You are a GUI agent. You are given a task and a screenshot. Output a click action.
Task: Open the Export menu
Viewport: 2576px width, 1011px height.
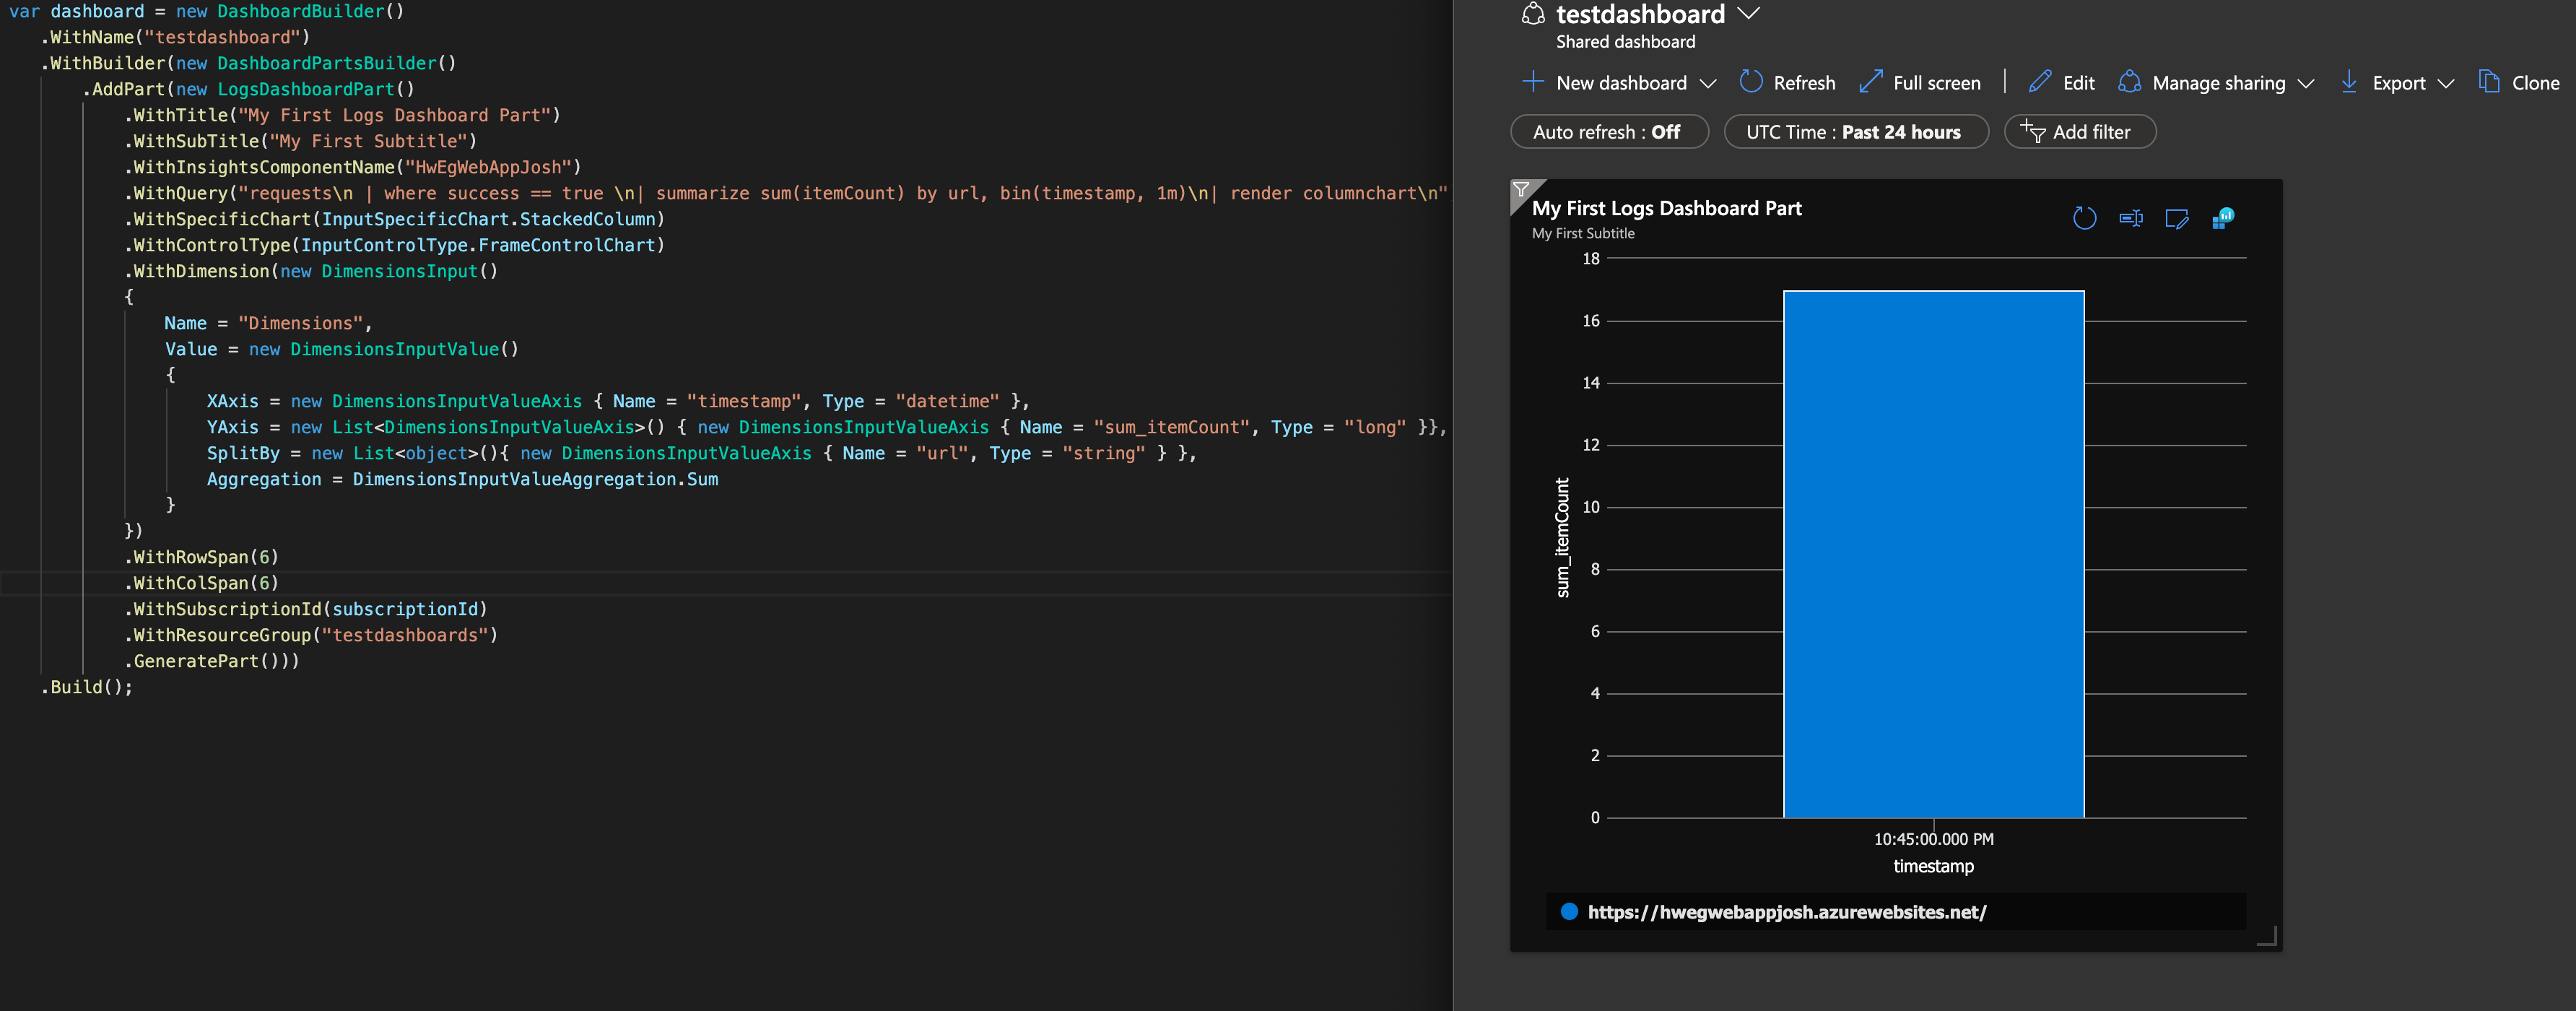[2398, 83]
